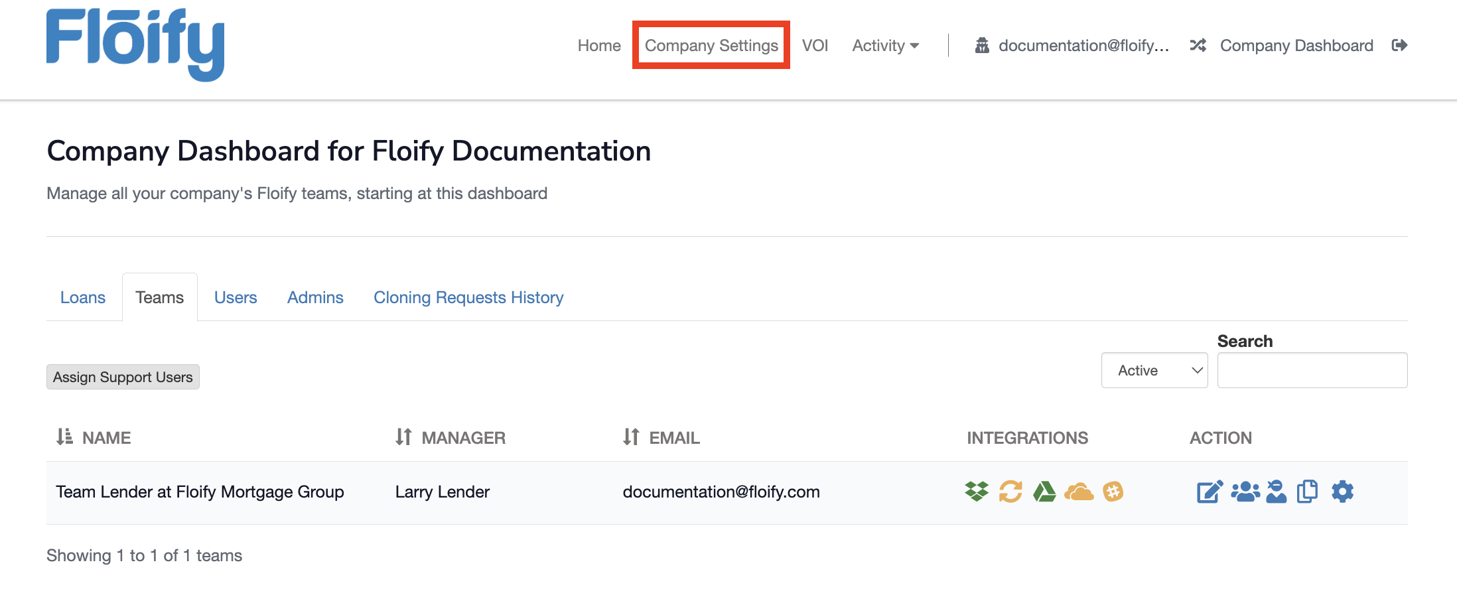Viewport: 1457px width, 605px height.
Task: Switch to the Cloning Requests History tab
Action: [468, 297]
